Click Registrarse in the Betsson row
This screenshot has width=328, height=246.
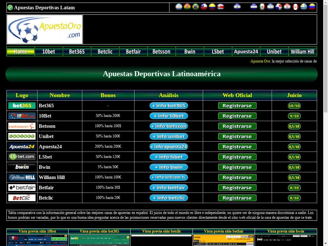(x=237, y=126)
